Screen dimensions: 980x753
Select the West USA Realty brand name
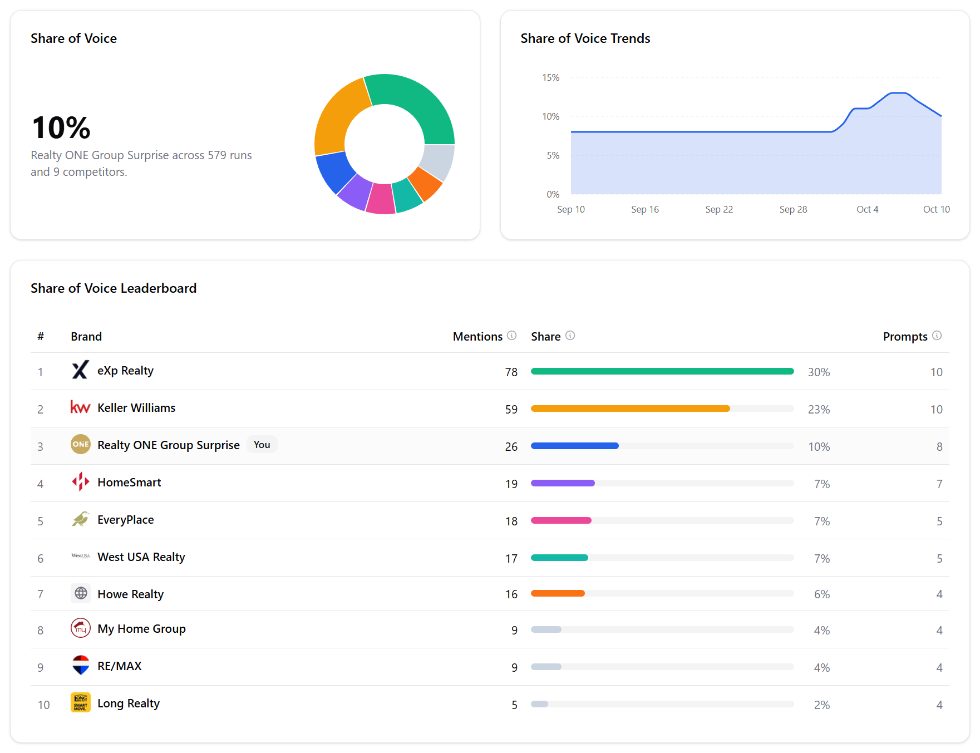(141, 557)
